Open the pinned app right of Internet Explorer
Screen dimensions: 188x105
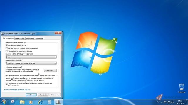click(49, 102)
